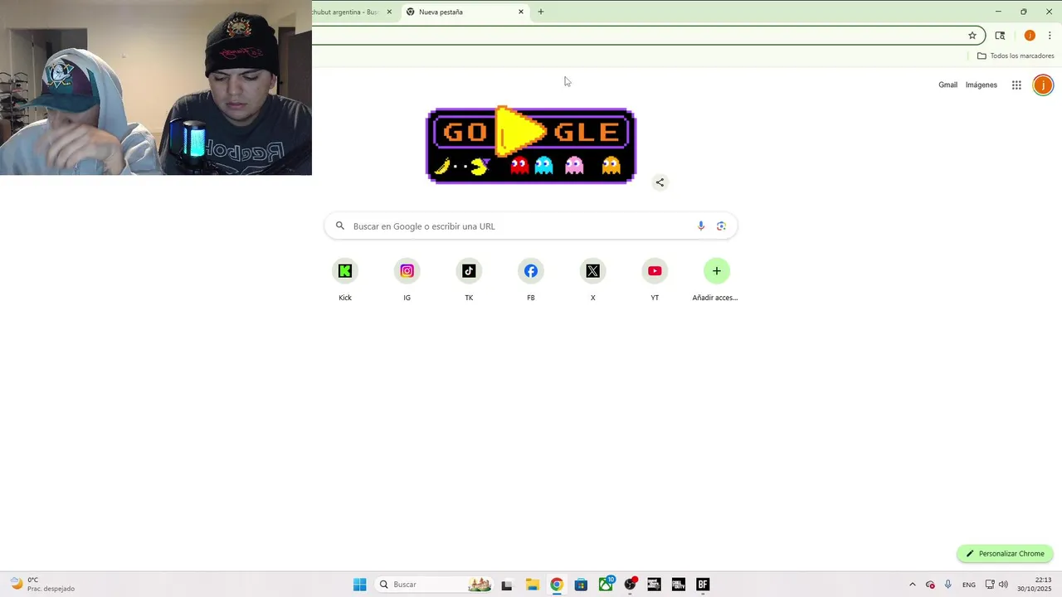Show hidden system tray icons

click(913, 585)
